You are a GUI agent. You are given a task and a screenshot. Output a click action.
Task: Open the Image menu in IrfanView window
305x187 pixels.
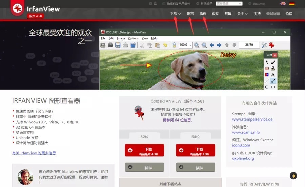pyautogui.click(x=121, y=38)
